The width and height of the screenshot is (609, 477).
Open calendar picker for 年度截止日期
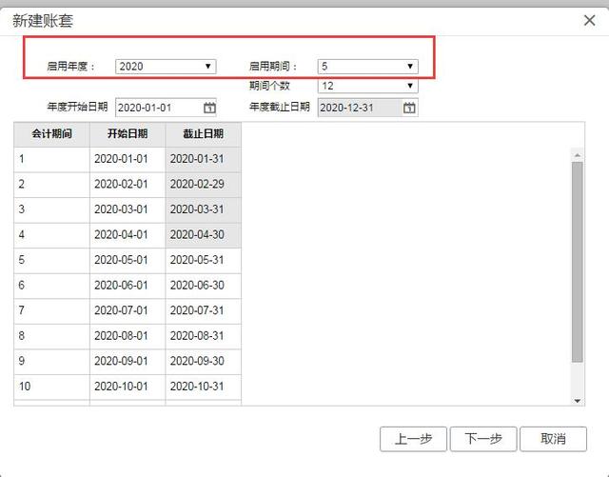coord(409,108)
